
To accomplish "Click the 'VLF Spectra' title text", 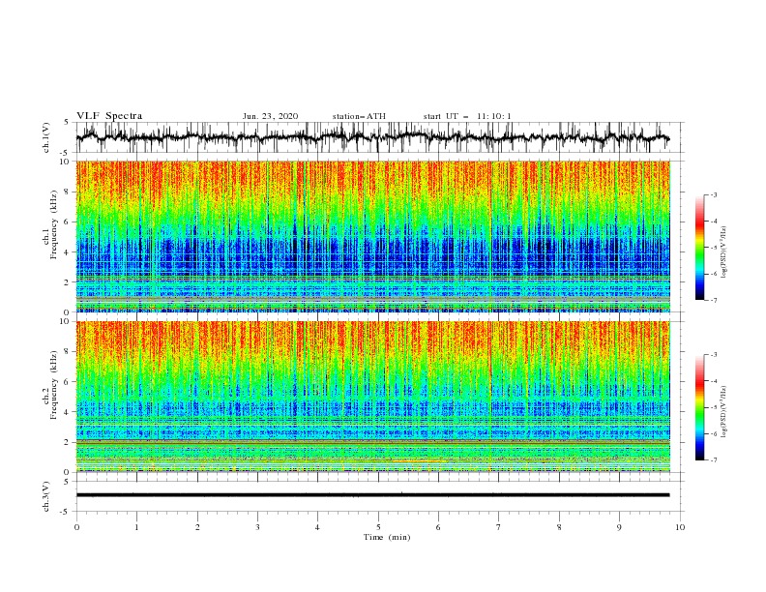I will [x=109, y=116].
